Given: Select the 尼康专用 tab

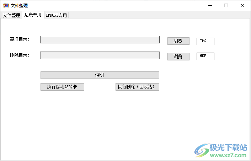Looking at the screenshot, I should 33,15.
